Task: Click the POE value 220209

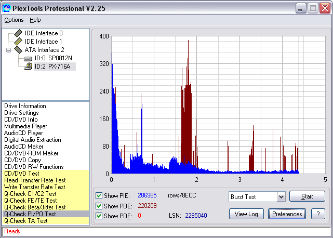Action: (x=147, y=206)
